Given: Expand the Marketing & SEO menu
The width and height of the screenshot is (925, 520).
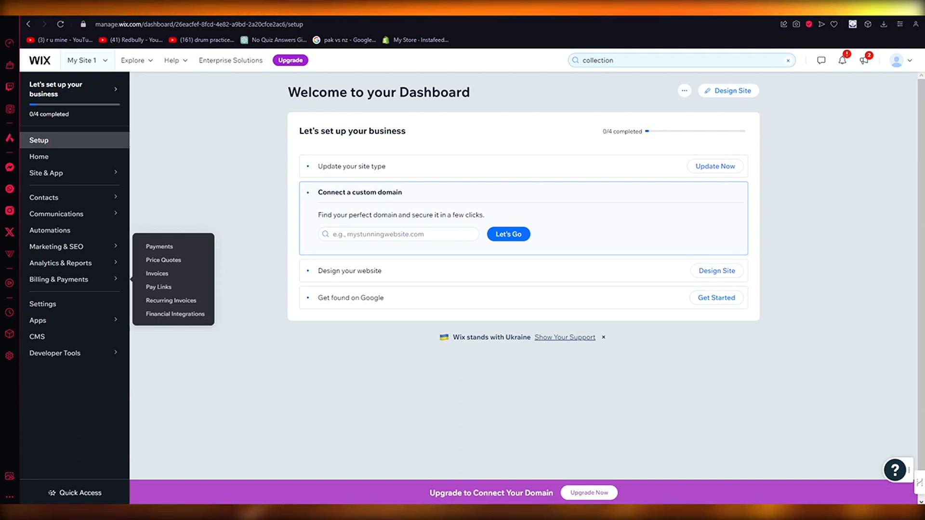Looking at the screenshot, I should (74, 247).
